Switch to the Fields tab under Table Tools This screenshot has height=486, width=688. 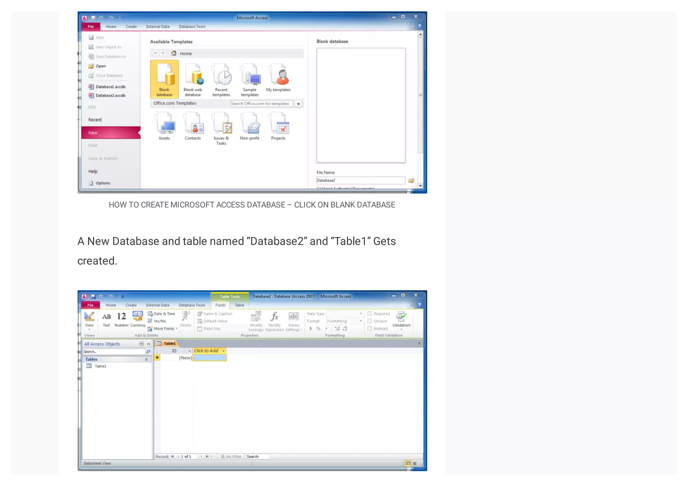220,305
